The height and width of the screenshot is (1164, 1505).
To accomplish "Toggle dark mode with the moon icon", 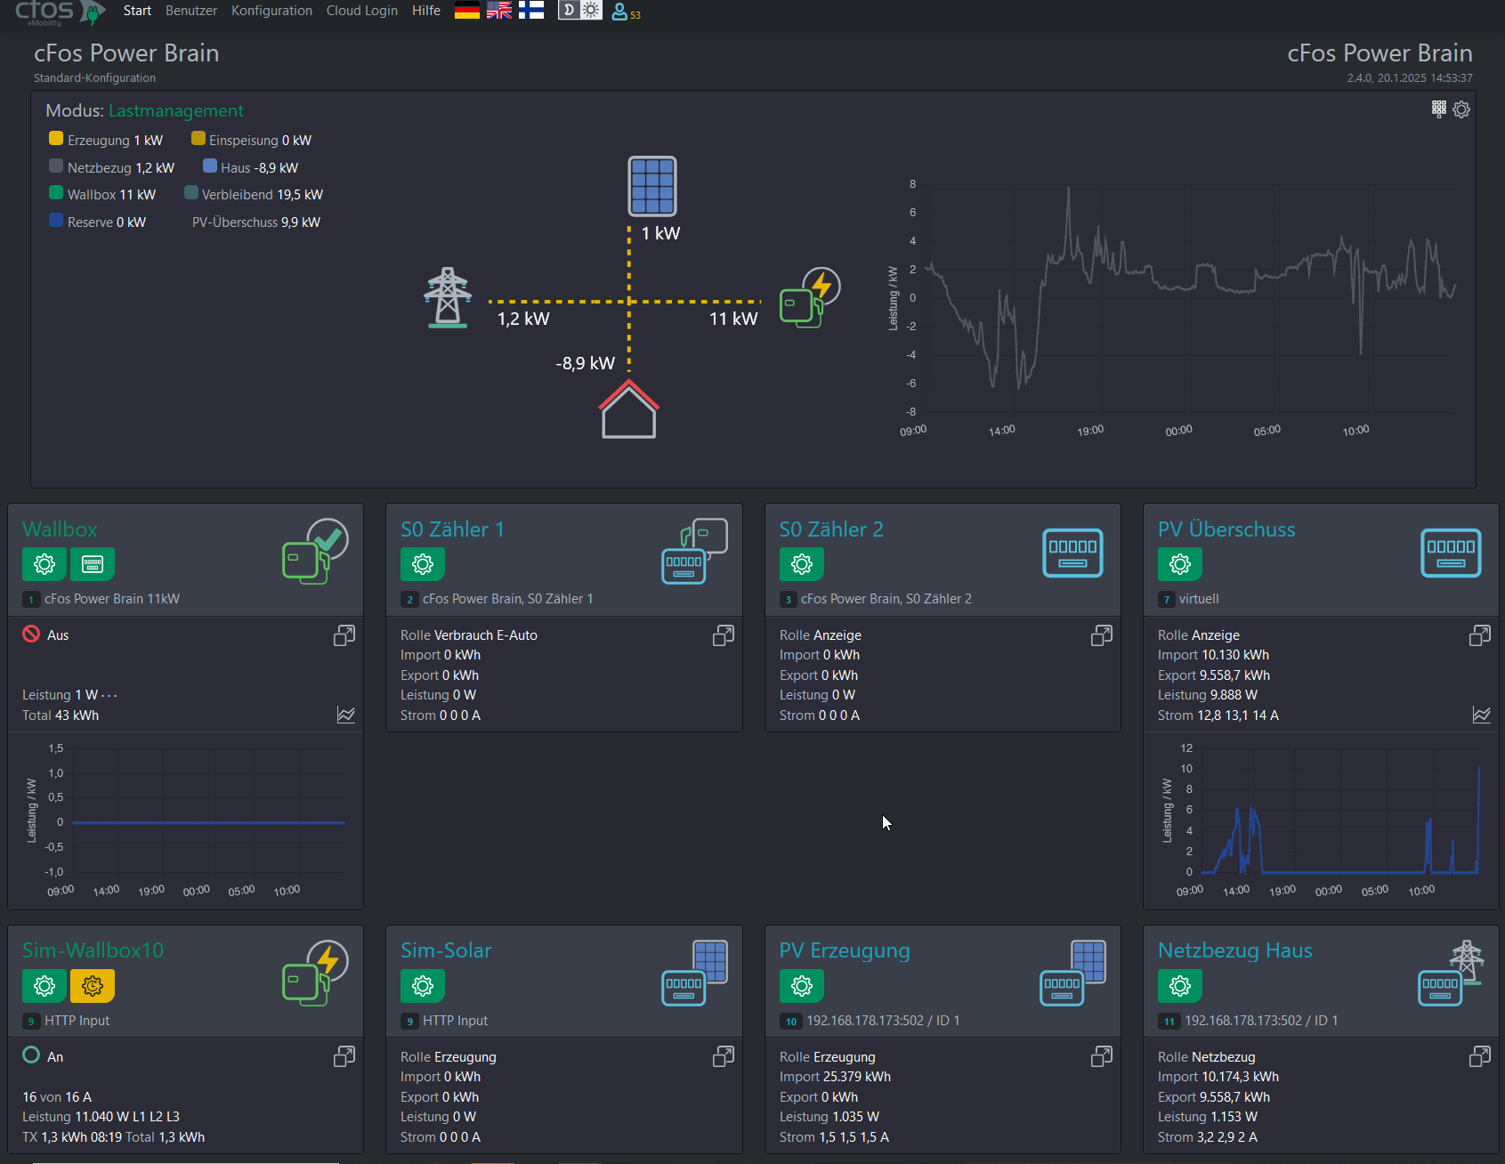I will 569,11.
